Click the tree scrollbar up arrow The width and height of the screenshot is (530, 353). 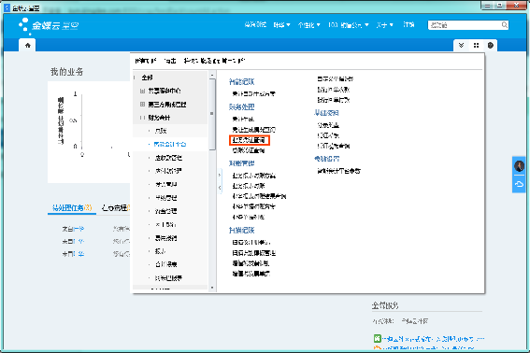212,75
